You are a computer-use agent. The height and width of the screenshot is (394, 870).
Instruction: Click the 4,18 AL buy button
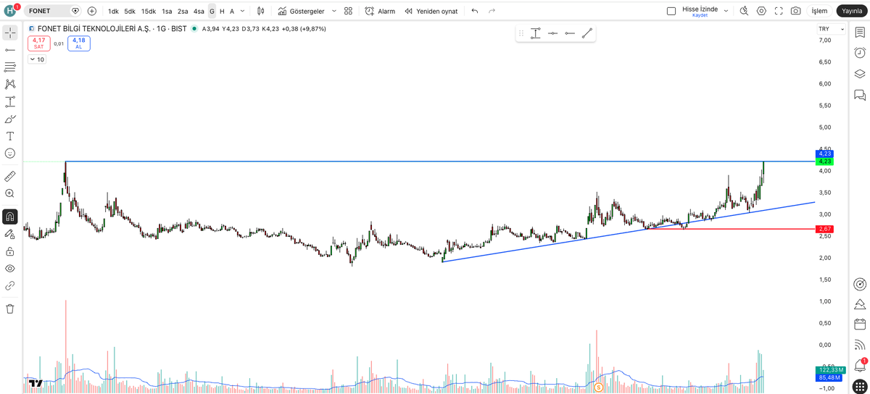pos(79,43)
